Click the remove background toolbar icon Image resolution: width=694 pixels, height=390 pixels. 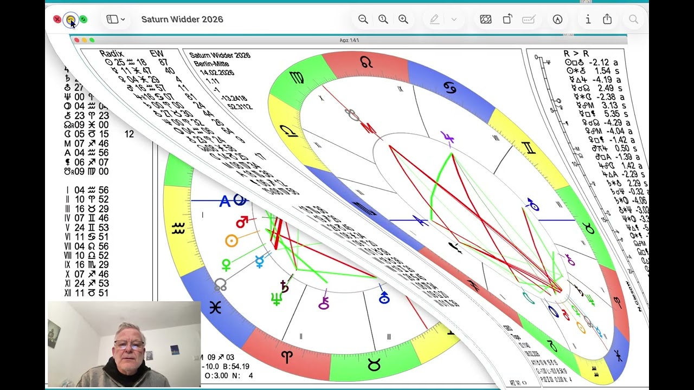(x=486, y=19)
